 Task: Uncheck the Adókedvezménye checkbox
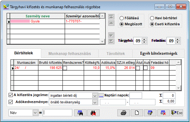(10, 102)
